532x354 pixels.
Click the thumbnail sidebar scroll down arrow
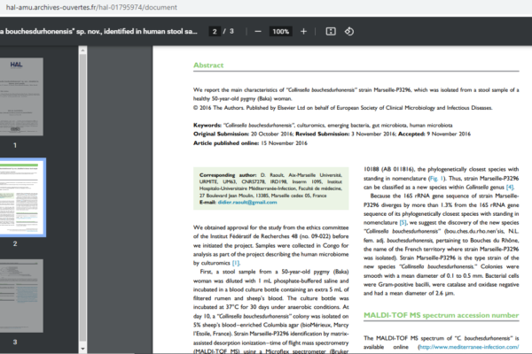[x=82, y=349]
